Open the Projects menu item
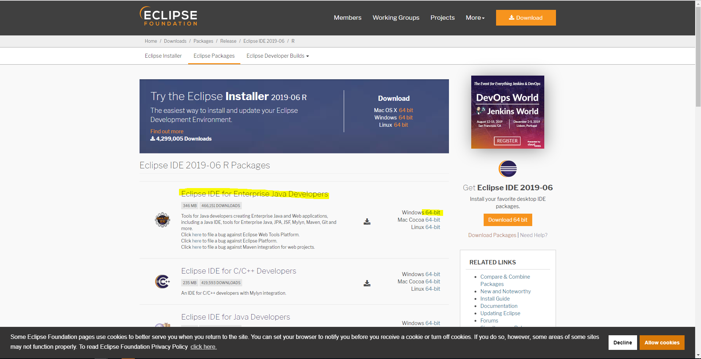Screen dimensions: 701x359 click(442, 18)
